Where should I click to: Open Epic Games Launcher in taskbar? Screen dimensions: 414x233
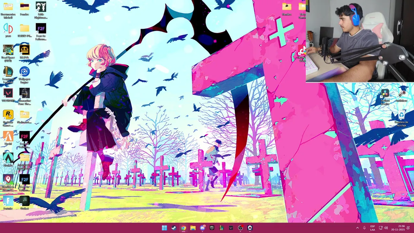[212, 228]
